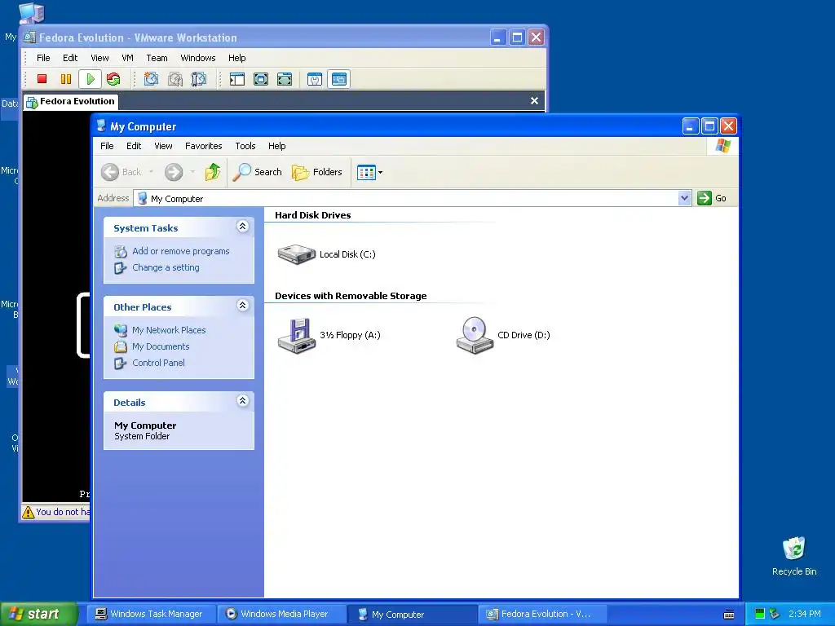This screenshot has width=835, height=626.
Task: Revert to snapshot icon in VMware toolbar
Action: coord(175,79)
